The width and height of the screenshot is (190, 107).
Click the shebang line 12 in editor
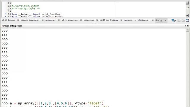click(26, 6)
